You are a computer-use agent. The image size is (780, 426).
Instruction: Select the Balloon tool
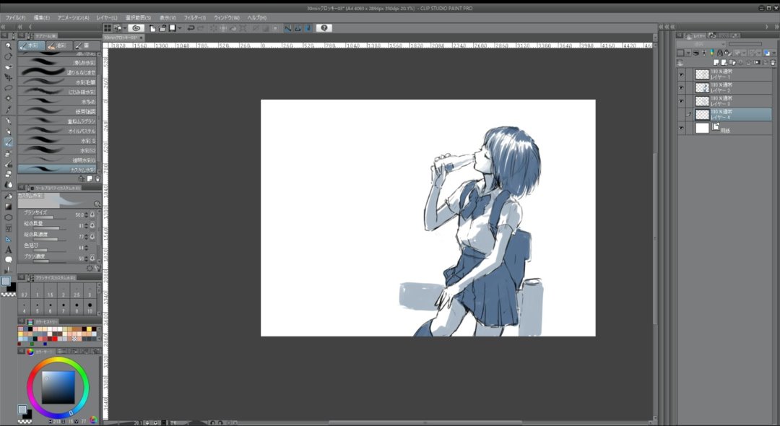8,260
